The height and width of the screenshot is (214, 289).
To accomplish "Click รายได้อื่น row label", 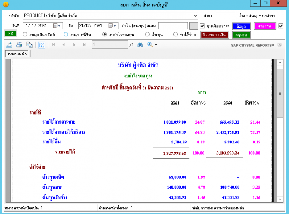I will pos(52,142).
